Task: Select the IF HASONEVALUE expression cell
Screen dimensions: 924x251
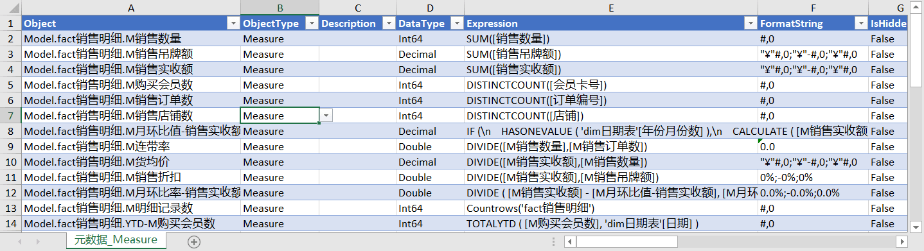Action: point(611,131)
